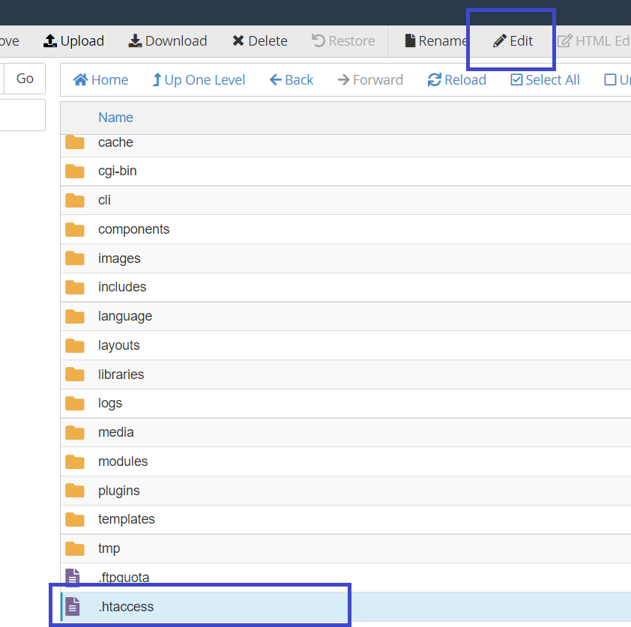
Task: Select the '.ftpquota' file name
Action: tap(124, 578)
